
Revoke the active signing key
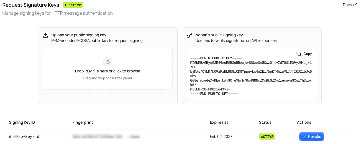311,137
